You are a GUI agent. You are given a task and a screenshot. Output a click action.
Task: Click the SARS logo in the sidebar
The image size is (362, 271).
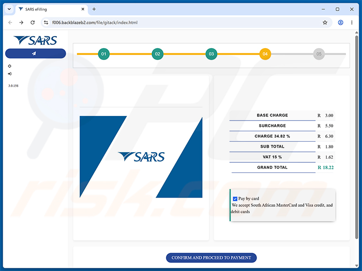tap(35, 40)
